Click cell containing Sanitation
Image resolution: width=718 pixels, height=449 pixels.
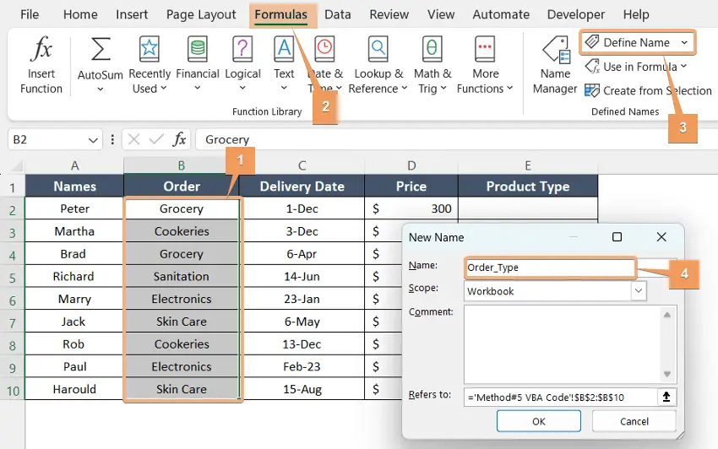182,277
